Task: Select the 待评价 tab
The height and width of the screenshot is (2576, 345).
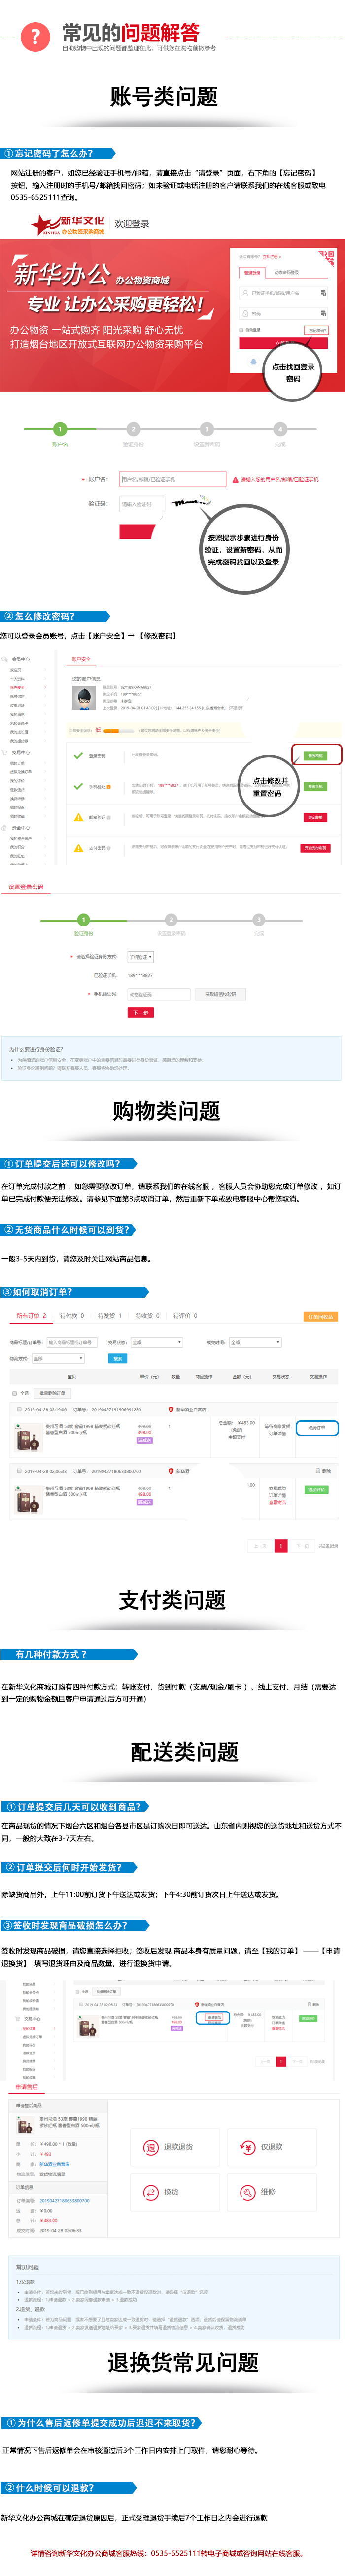Action: pyautogui.click(x=184, y=1315)
